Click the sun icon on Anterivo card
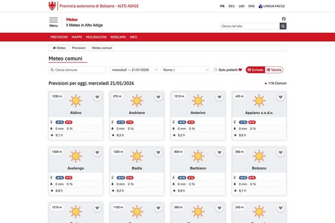This screenshot has height=223, width=335. tap(198, 101)
